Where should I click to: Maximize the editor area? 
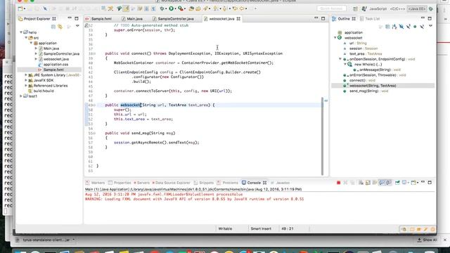click(x=323, y=18)
